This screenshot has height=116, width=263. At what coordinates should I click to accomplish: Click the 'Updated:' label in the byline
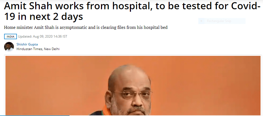click(x=25, y=36)
